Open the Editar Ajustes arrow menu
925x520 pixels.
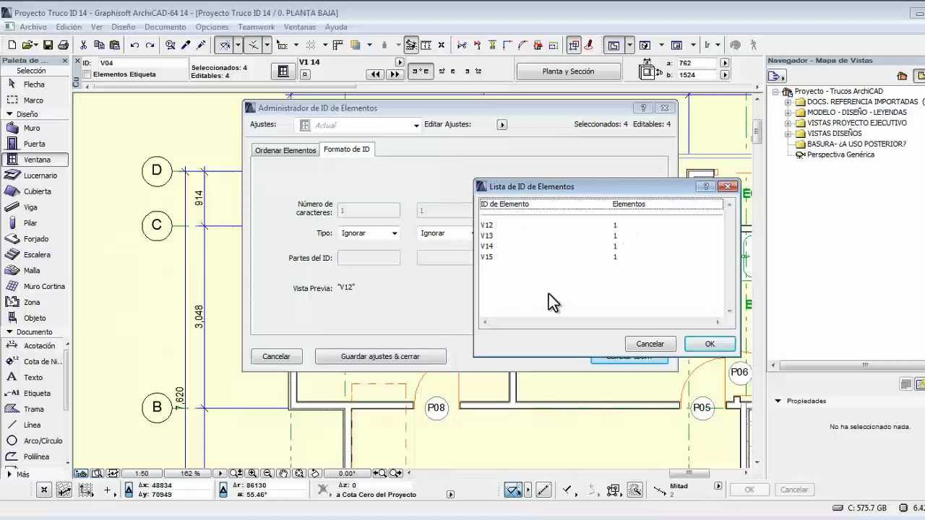(x=502, y=125)
